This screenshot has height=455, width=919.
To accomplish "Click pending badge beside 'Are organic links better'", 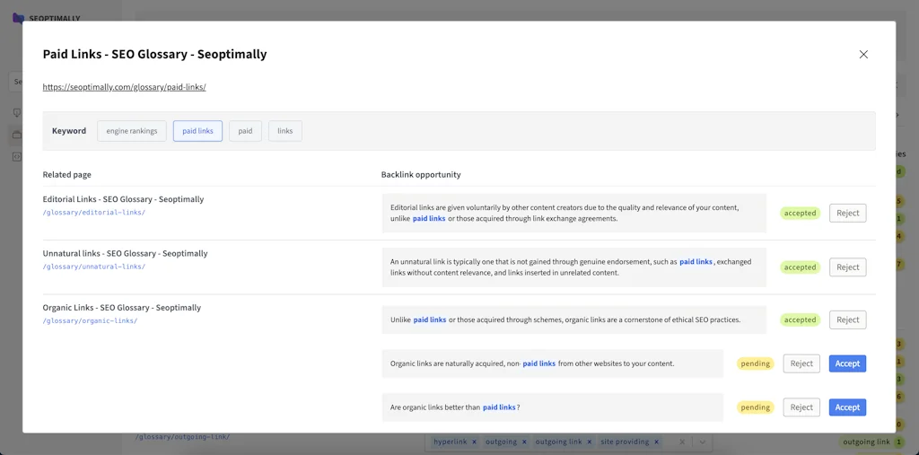I will pos(755,407).
